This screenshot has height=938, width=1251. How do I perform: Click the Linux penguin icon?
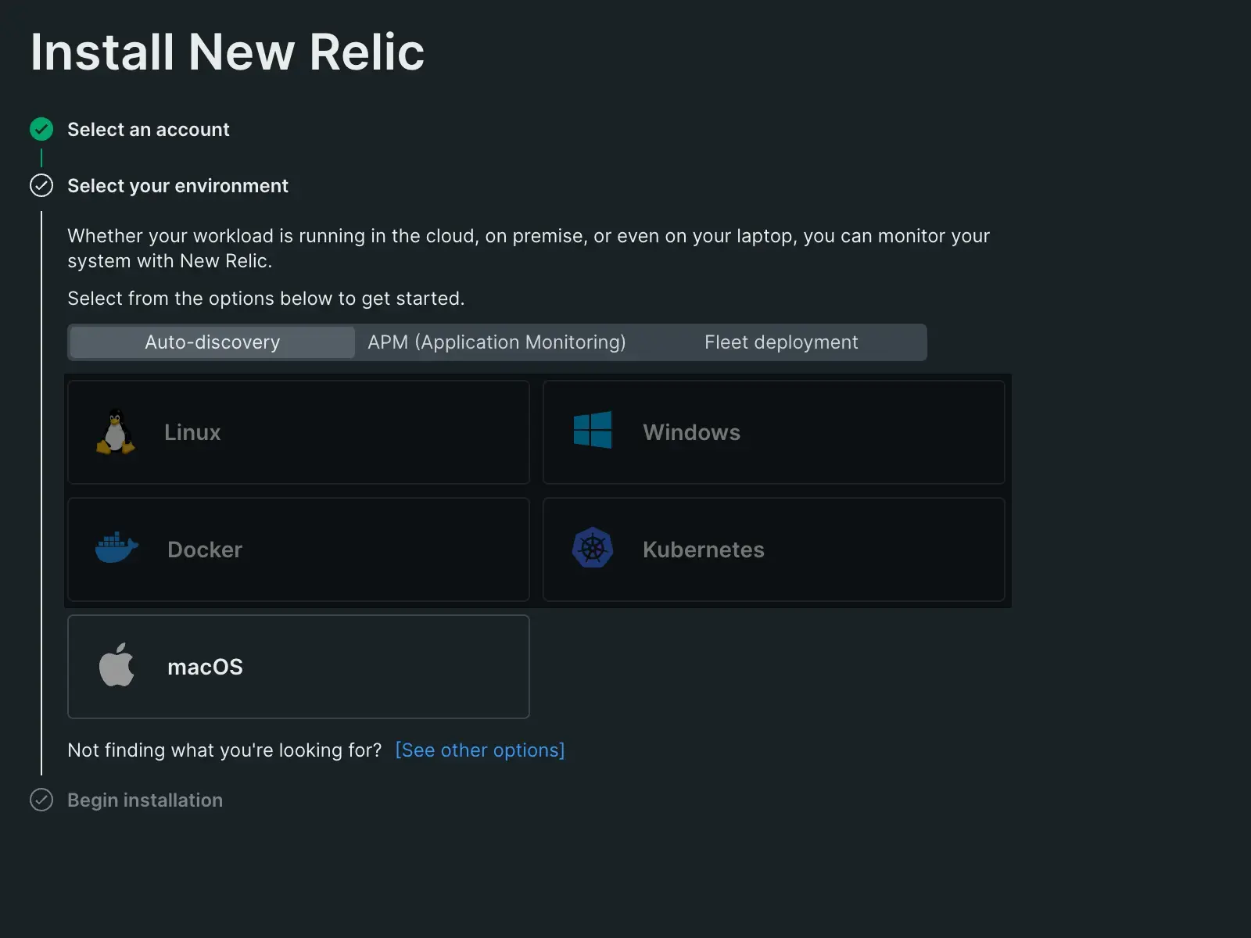[x=116, y=431]
